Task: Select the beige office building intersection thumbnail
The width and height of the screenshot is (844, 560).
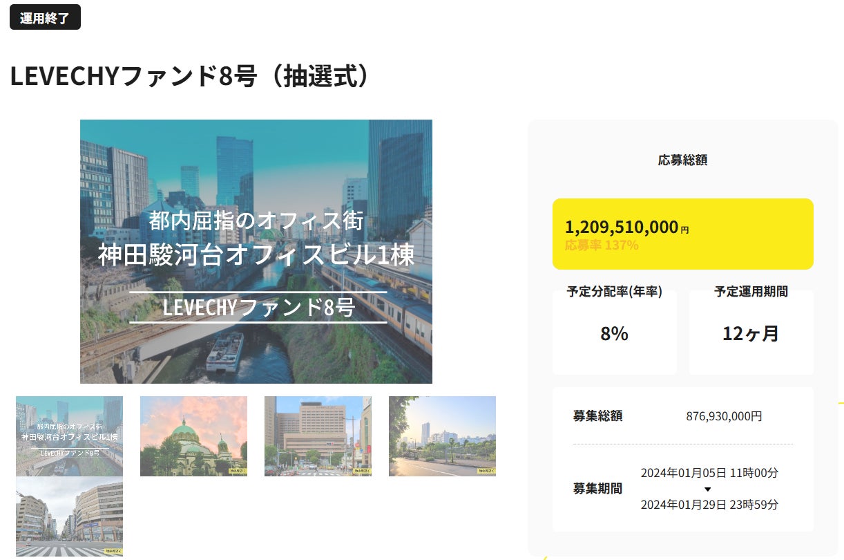Action: 318,436
